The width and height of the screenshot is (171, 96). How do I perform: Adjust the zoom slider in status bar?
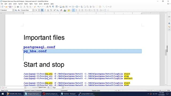pos(160,90)
